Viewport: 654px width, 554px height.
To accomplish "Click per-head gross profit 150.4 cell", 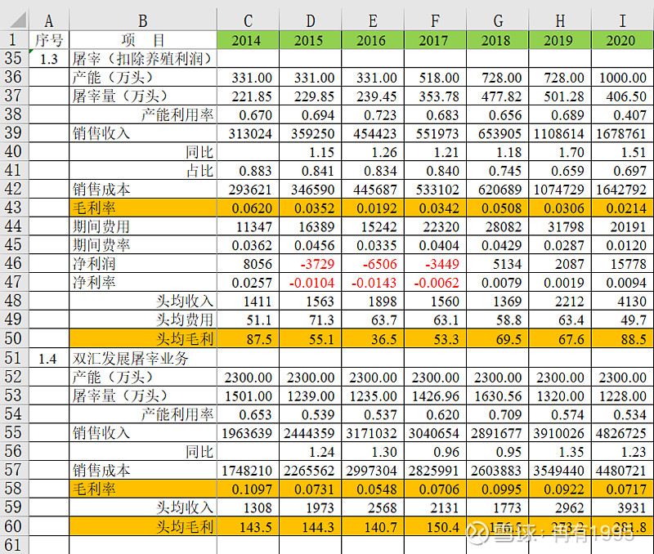I will [x=435, y=526].
